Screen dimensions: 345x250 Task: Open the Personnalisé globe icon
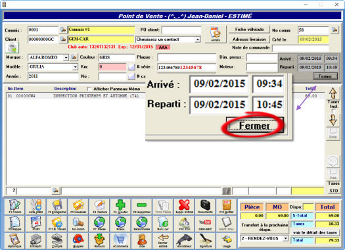click(x=142, y=223)
